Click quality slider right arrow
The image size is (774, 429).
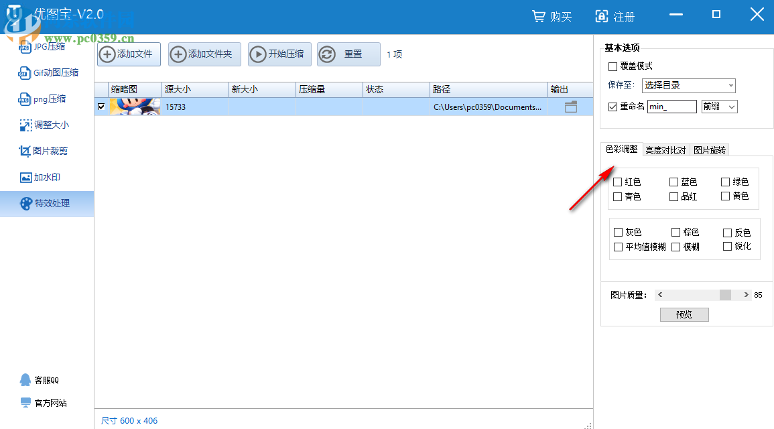(x=746, y=295)
